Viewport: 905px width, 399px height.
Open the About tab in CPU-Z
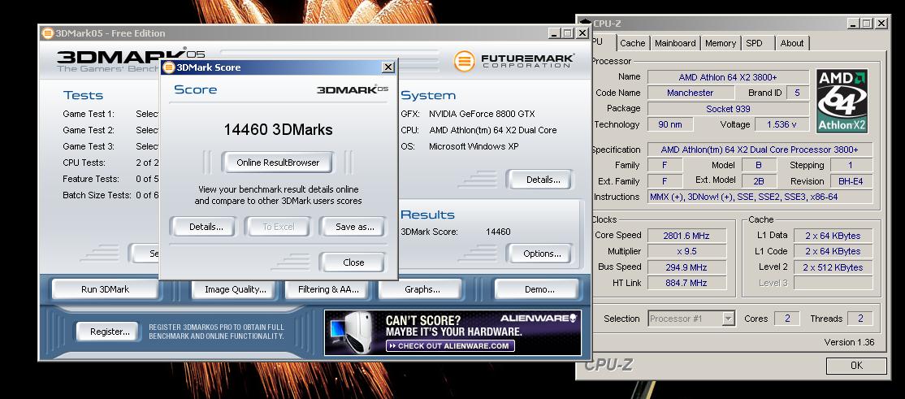(791, 43)
